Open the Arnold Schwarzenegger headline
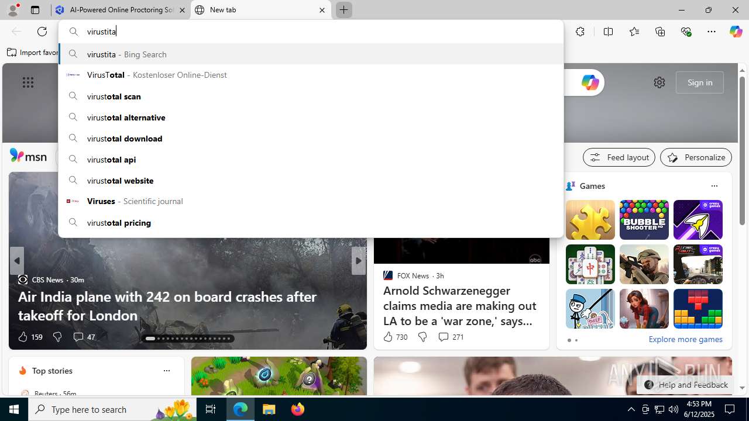This screenshot has height=421, width=749. click(460, 305)
